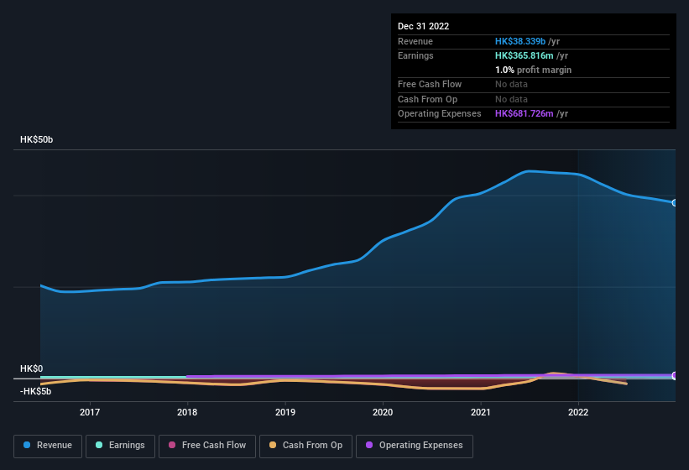Viewport: 689px width, 470px height.
Task: Toggle the Free Cash Flow legend series
Action: click(x=207, y=446)
